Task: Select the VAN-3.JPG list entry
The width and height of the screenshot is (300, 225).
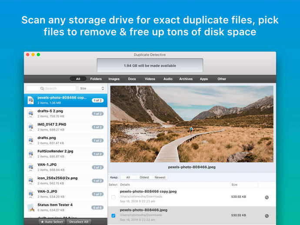Action: (66, 194)
